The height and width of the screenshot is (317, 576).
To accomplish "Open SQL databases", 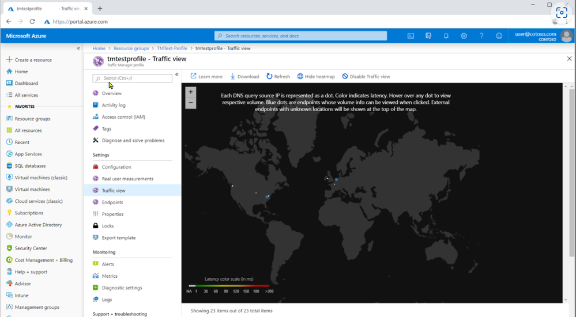I will pyautogui.click(x=26, y=165).
